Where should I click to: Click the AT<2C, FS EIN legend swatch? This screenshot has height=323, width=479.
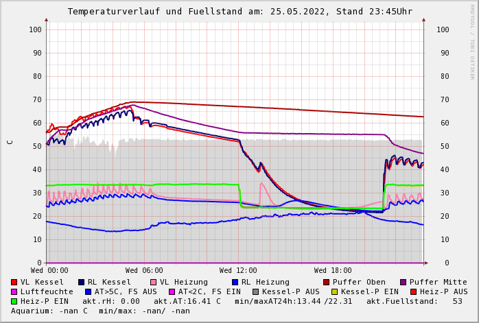[x=172, y=291]
